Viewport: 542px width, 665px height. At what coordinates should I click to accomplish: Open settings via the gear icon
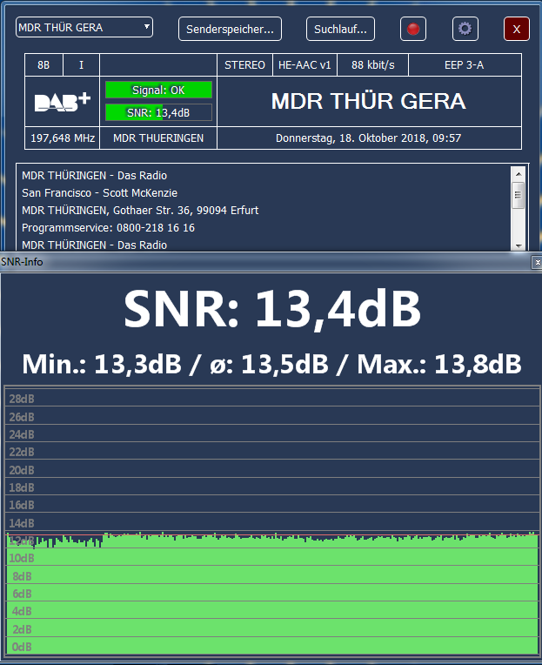[465, 29]
